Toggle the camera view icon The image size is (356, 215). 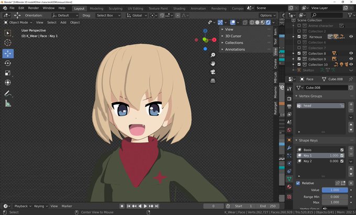click(x=213, y=72)
